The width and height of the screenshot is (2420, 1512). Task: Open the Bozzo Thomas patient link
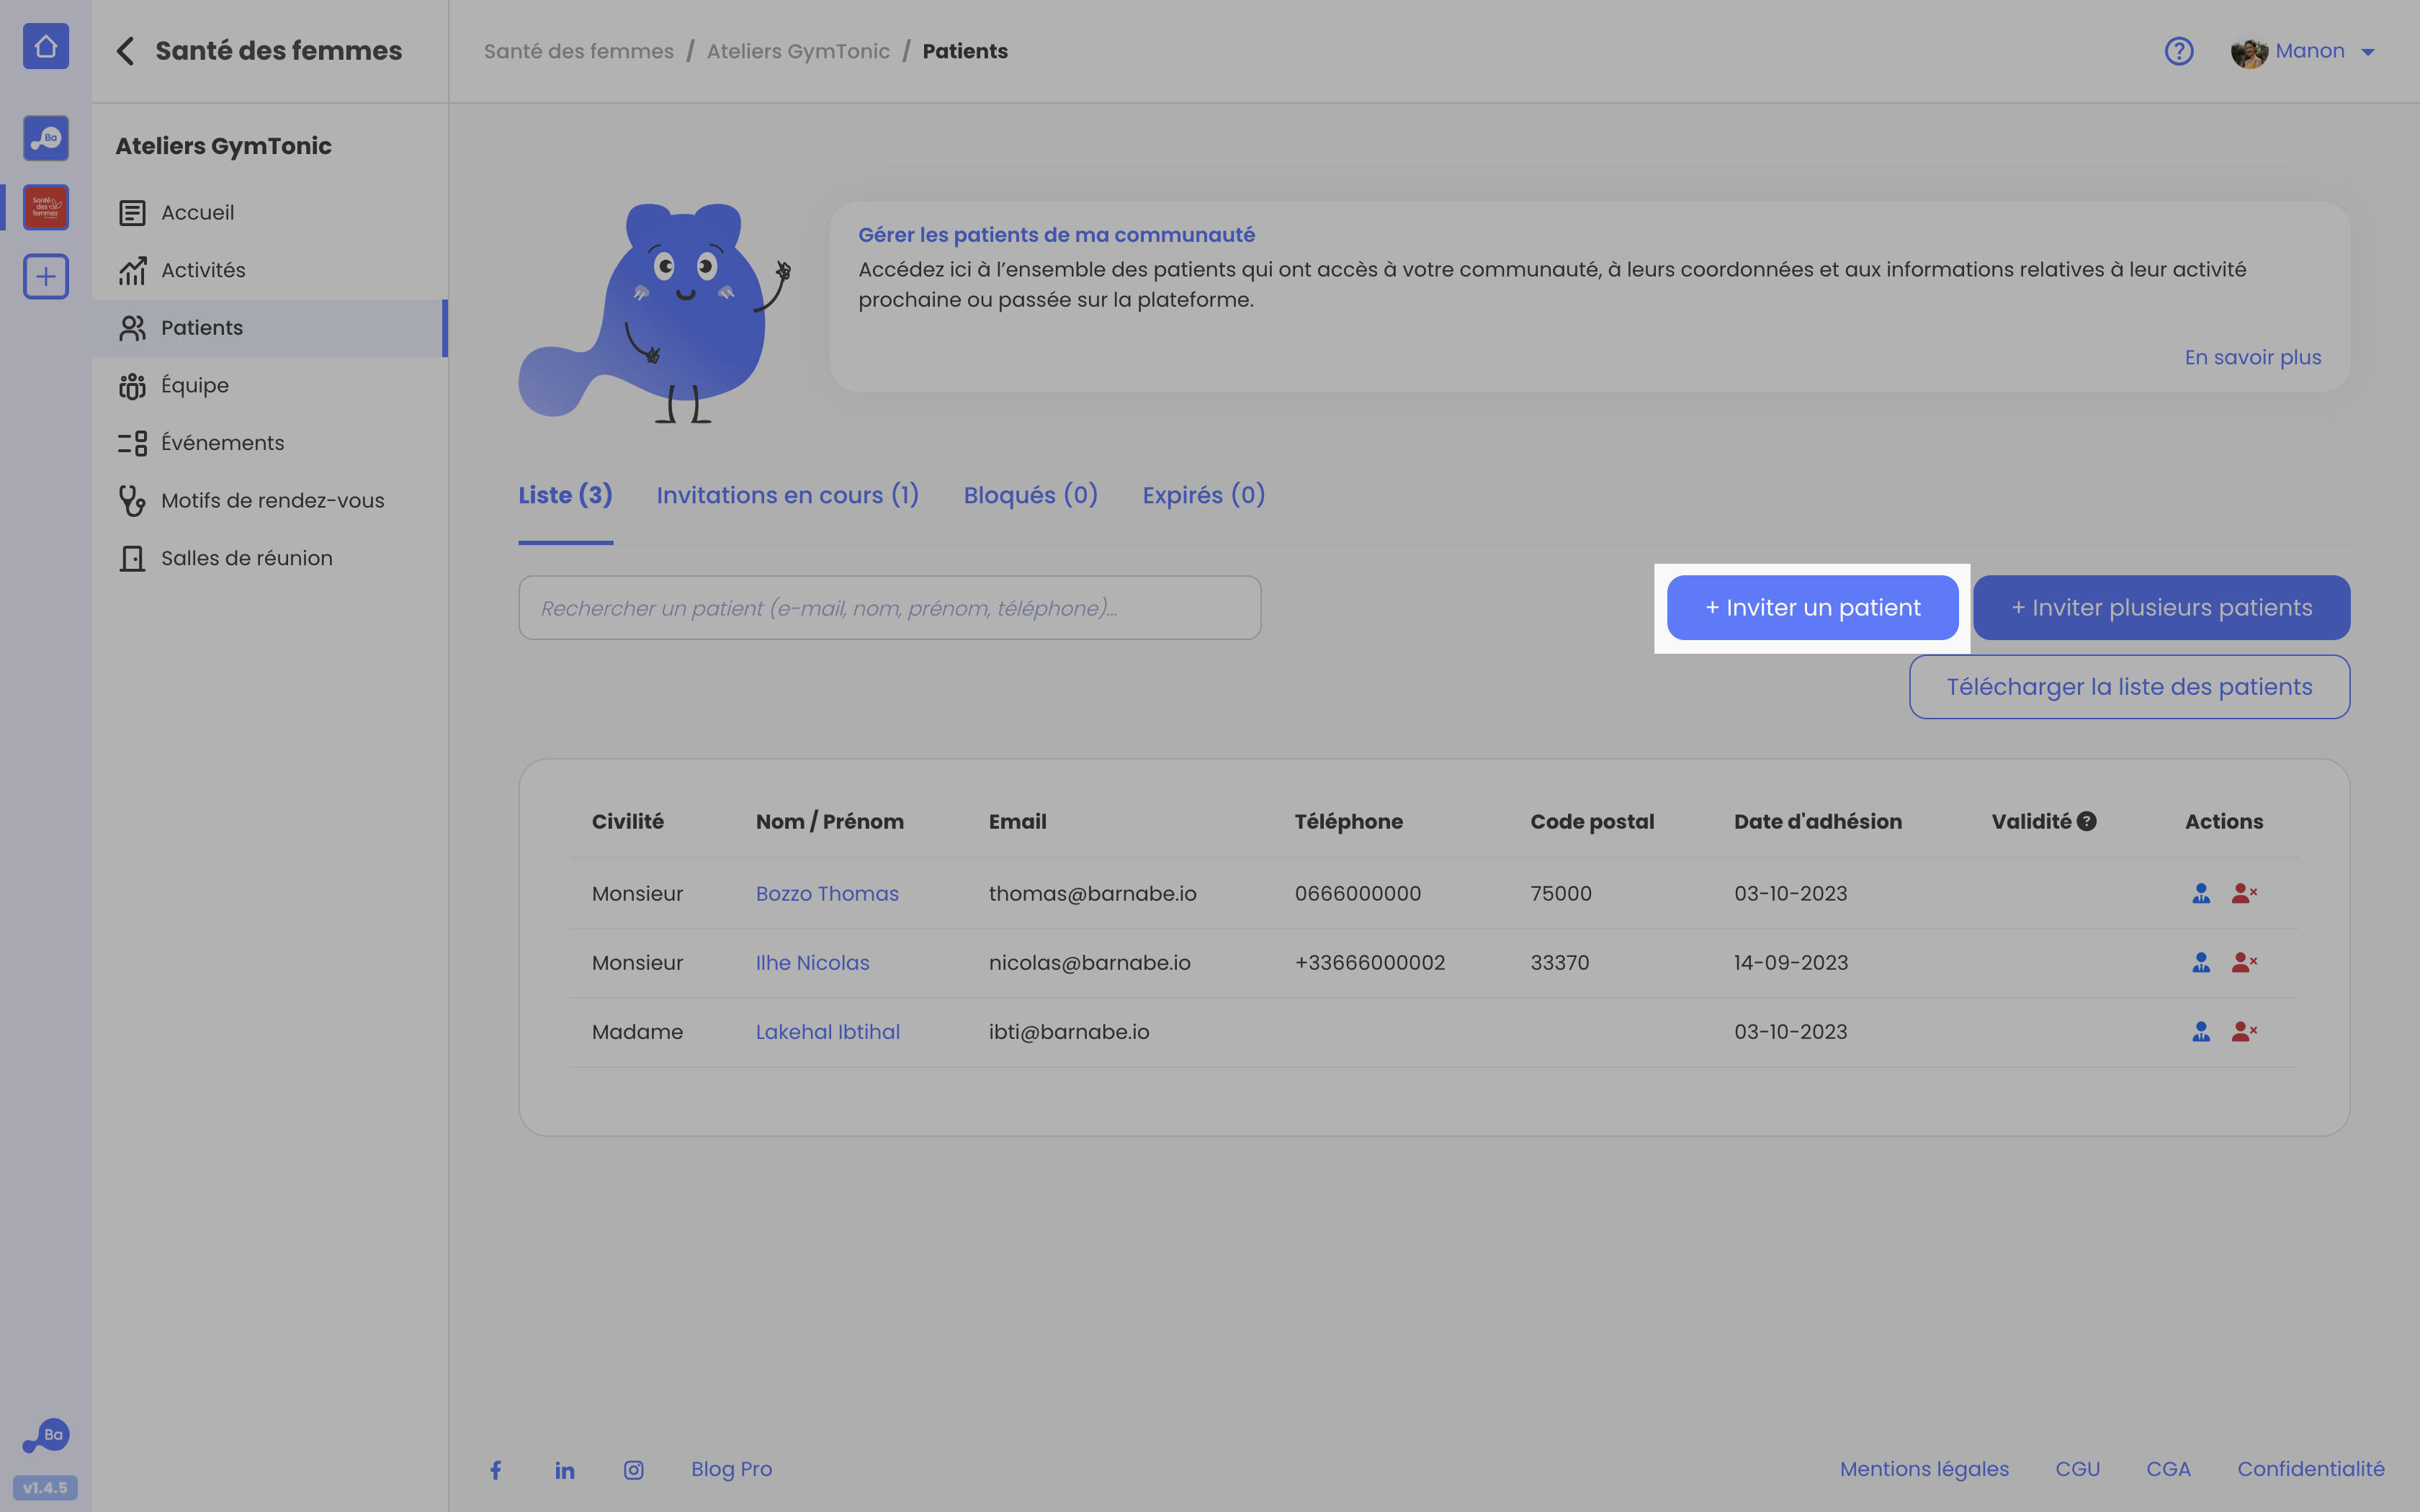pyautogui.click(x=827, y=894)
